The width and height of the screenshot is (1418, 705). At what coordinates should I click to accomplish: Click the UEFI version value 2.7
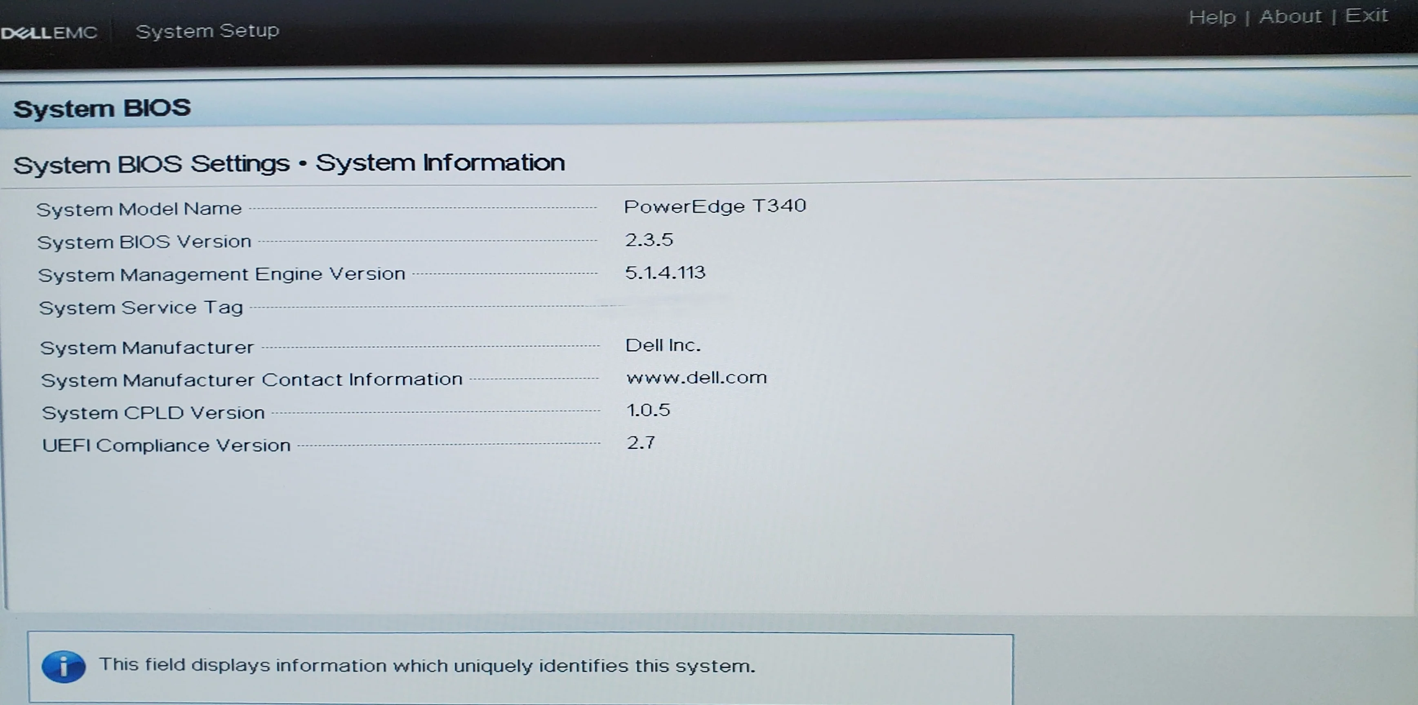coord(641,443)
